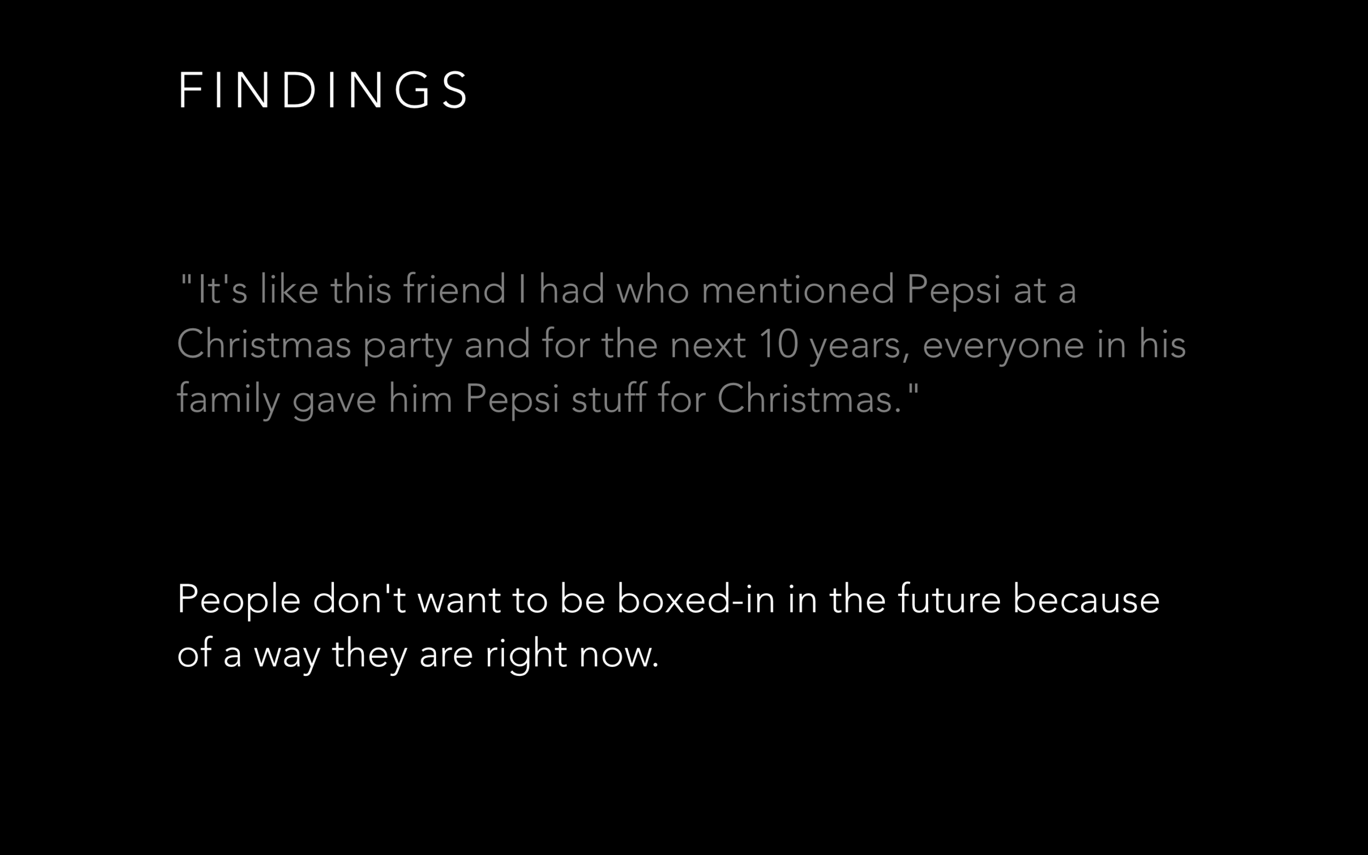The image size is (1368, 855).
Task: Click the number "10" in the quote
Action: pos(779,343)
